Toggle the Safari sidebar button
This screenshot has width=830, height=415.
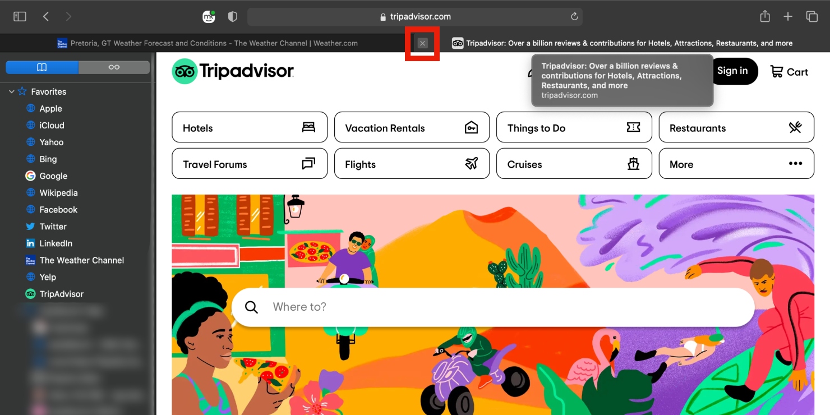coord(20,17)
